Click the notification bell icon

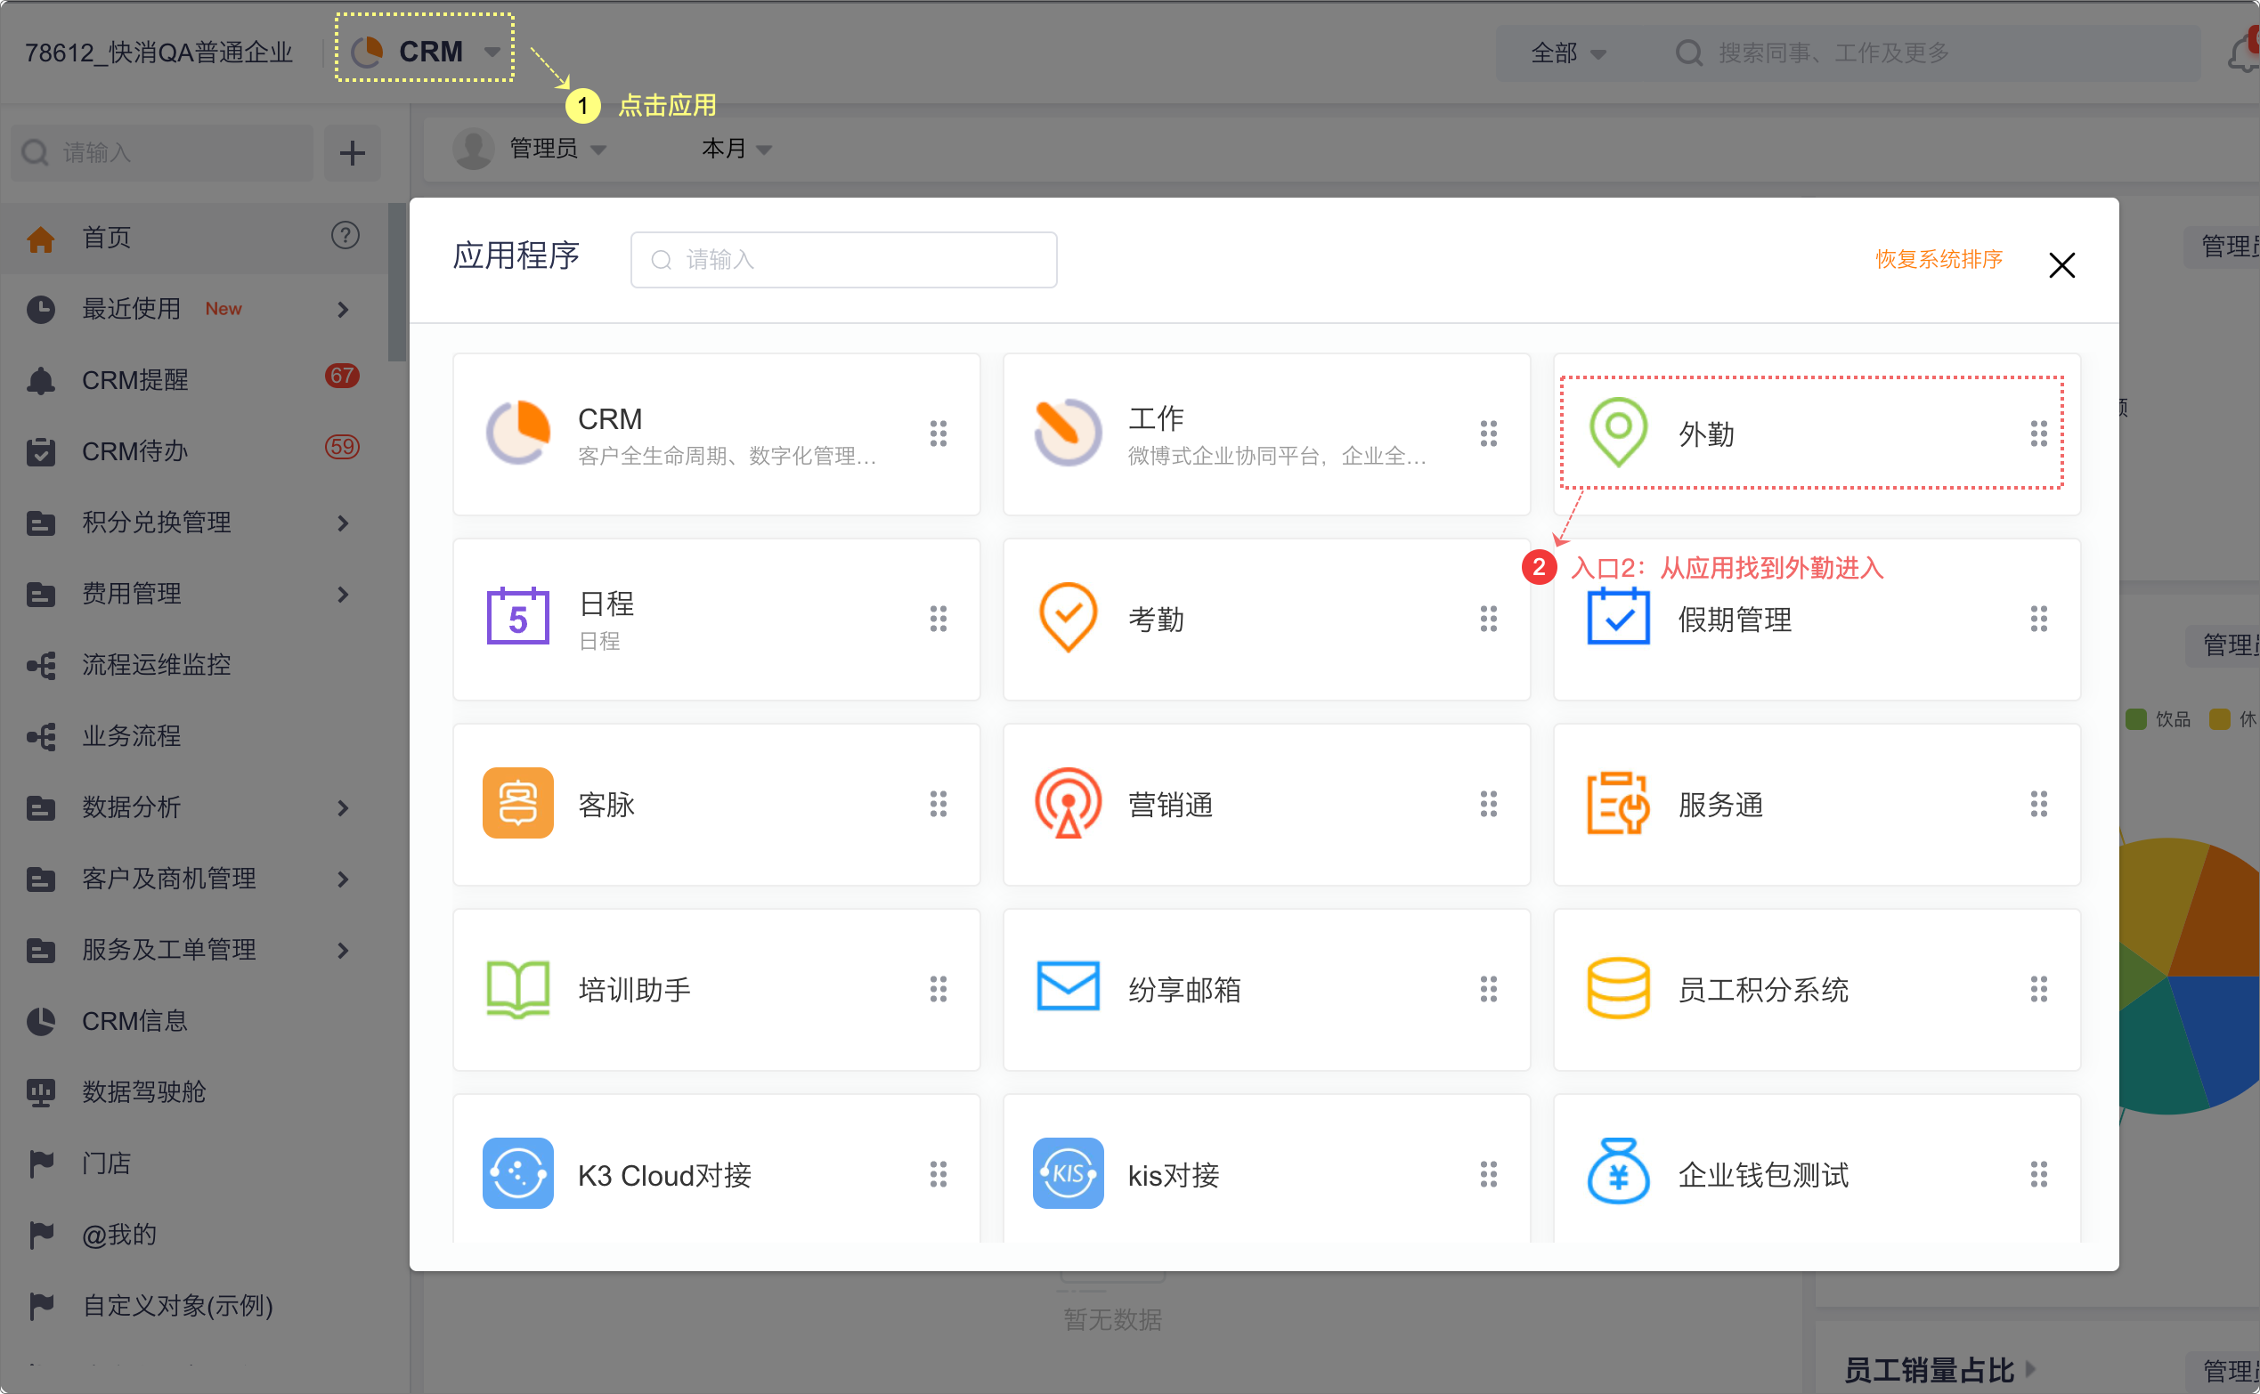(2243, 53)
